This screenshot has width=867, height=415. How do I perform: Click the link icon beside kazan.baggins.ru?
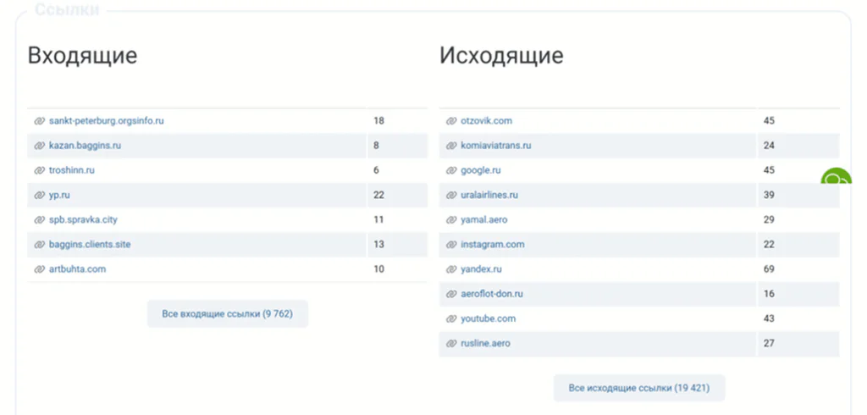(x=39, y=146)
